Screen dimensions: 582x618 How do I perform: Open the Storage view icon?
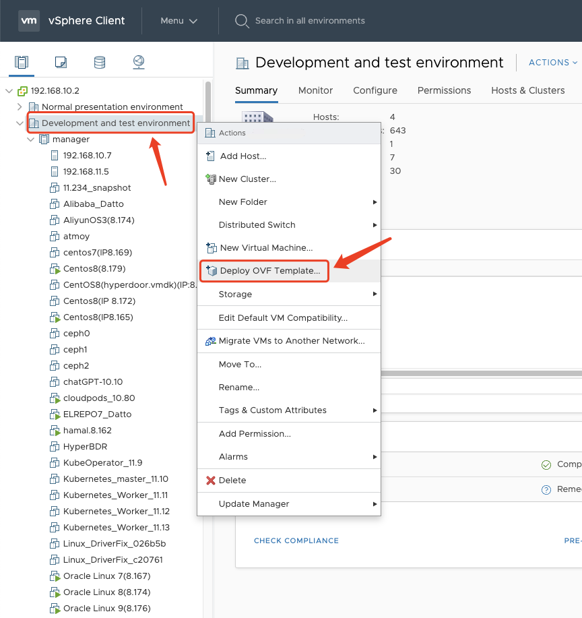(100, 62)
